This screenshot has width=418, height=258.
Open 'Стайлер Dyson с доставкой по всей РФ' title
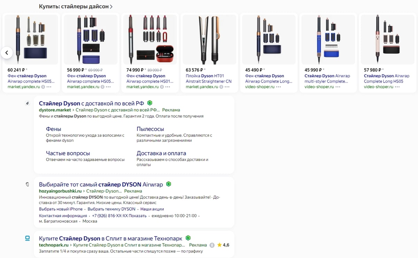pyautogui.click(x=92, y=103)
